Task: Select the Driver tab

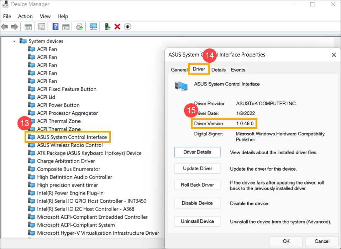Action: [x=199, y=69]
